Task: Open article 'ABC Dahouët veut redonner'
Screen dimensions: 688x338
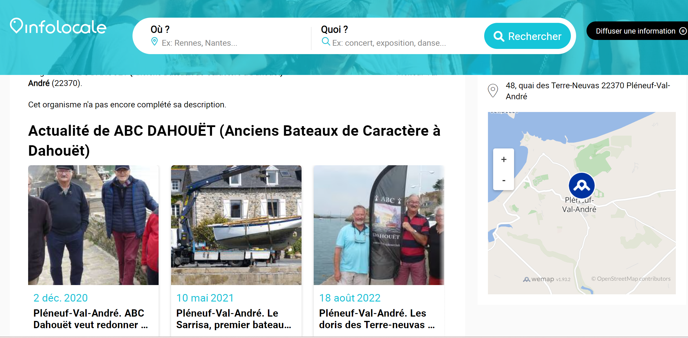Action: point(90,319)
